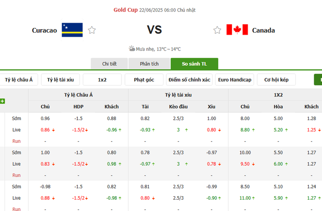Screen dimensions: 322x211
Task: Click the light rain weather icon
Action: click(x=132, y=49)
